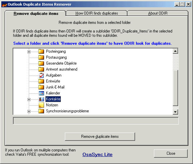Viewport: 193px width, 164px height.
Task: Select Gesendete Objekte in the folder tree
Action: (61, 63)
